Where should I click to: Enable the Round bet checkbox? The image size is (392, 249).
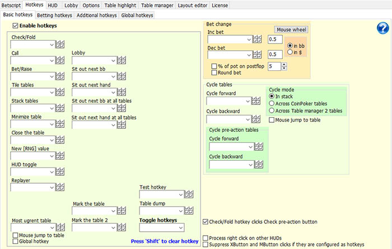pos(214,73)
